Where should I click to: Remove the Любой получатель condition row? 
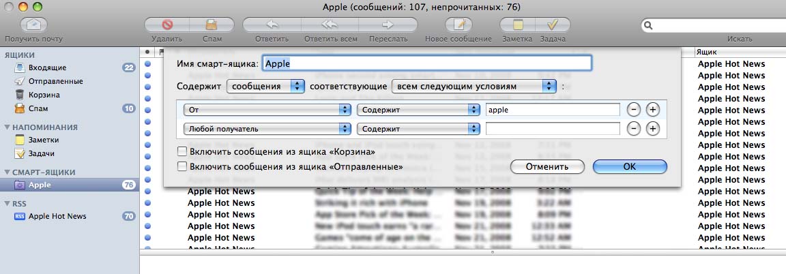tap(634, 129)
